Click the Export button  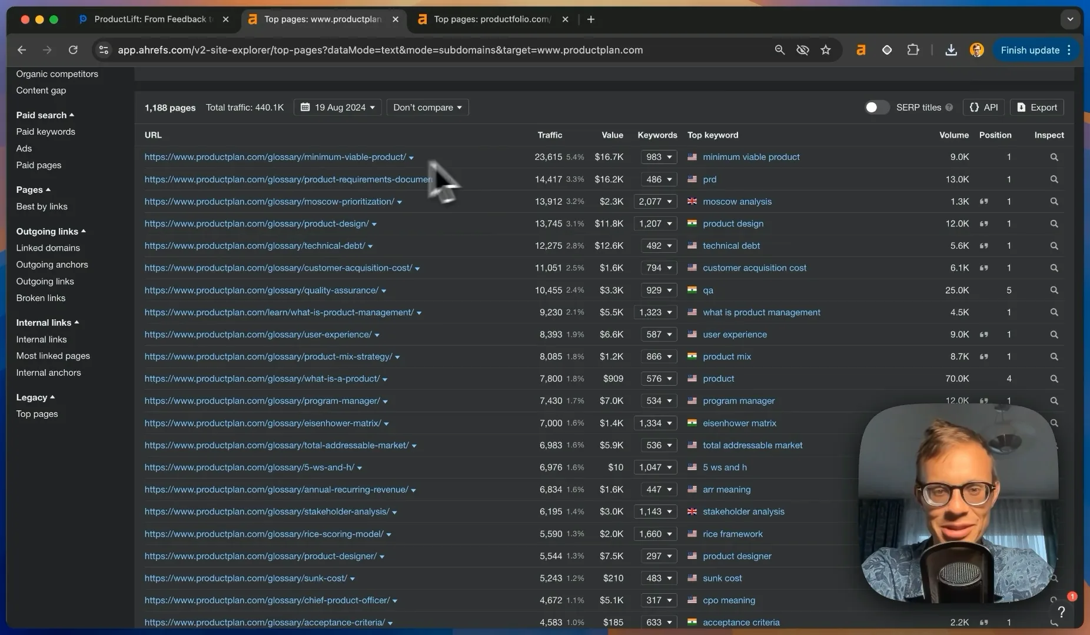click(1037, 108)
